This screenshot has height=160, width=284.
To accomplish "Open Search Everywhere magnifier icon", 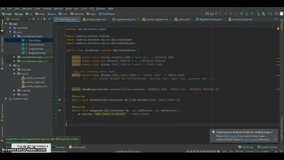I will click(x=276, y=14).
